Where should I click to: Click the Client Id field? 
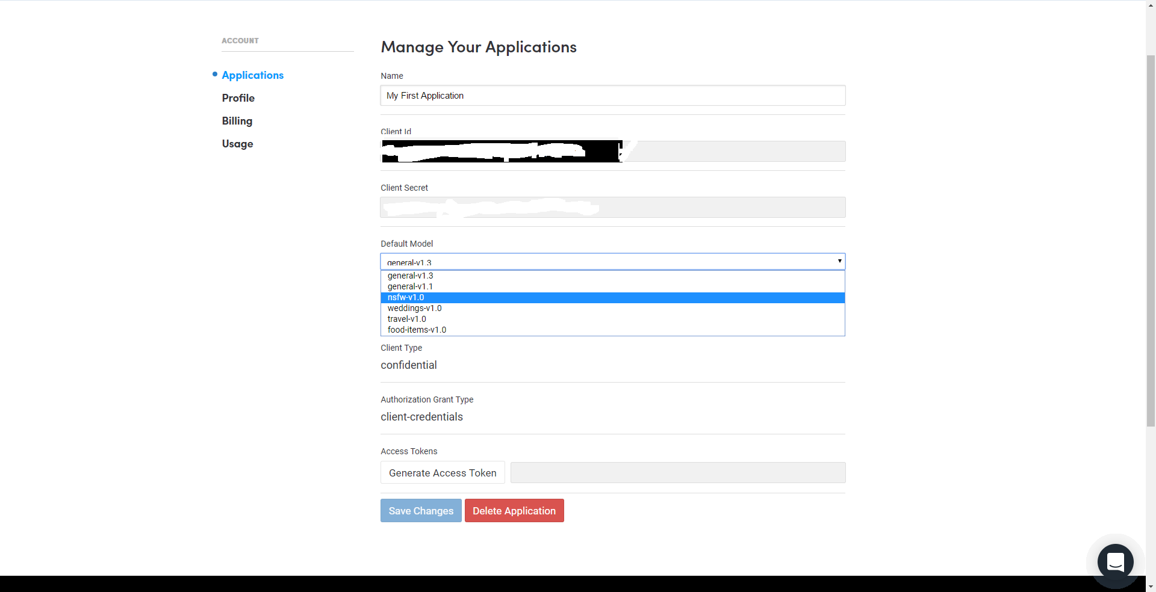tap(735, 152)
